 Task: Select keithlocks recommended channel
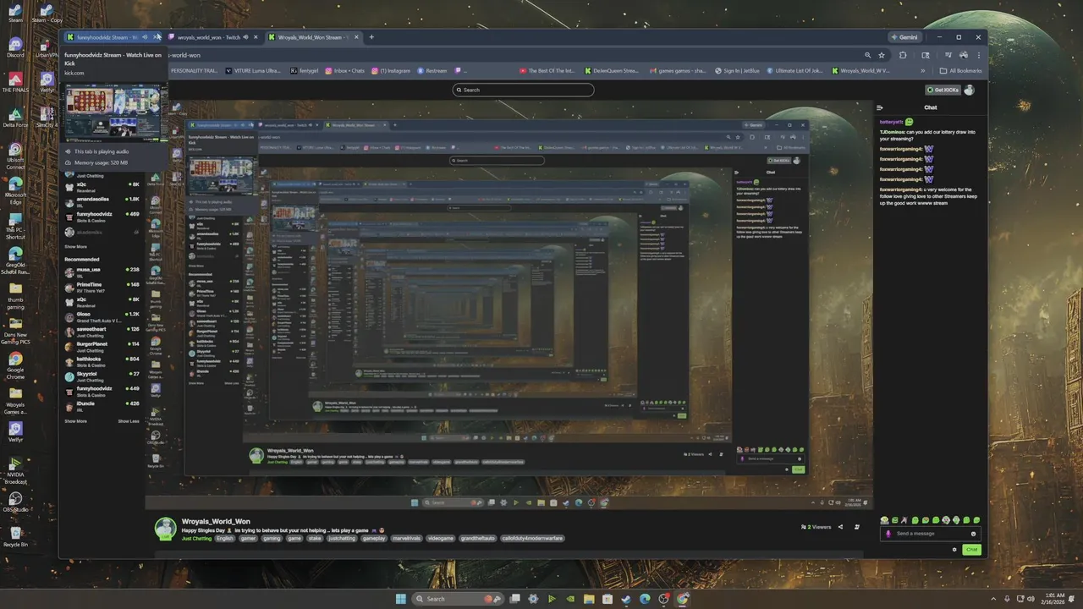(x=103, y=360)
